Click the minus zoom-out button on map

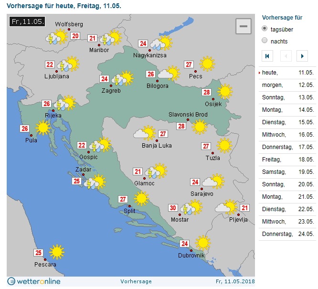point(243,26)
